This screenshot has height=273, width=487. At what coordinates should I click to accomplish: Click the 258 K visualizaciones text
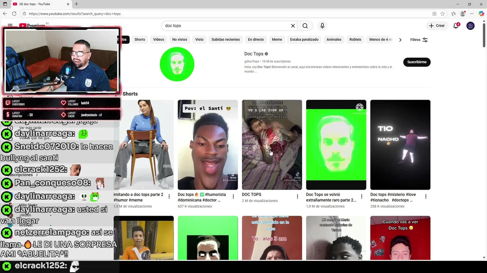387,206
